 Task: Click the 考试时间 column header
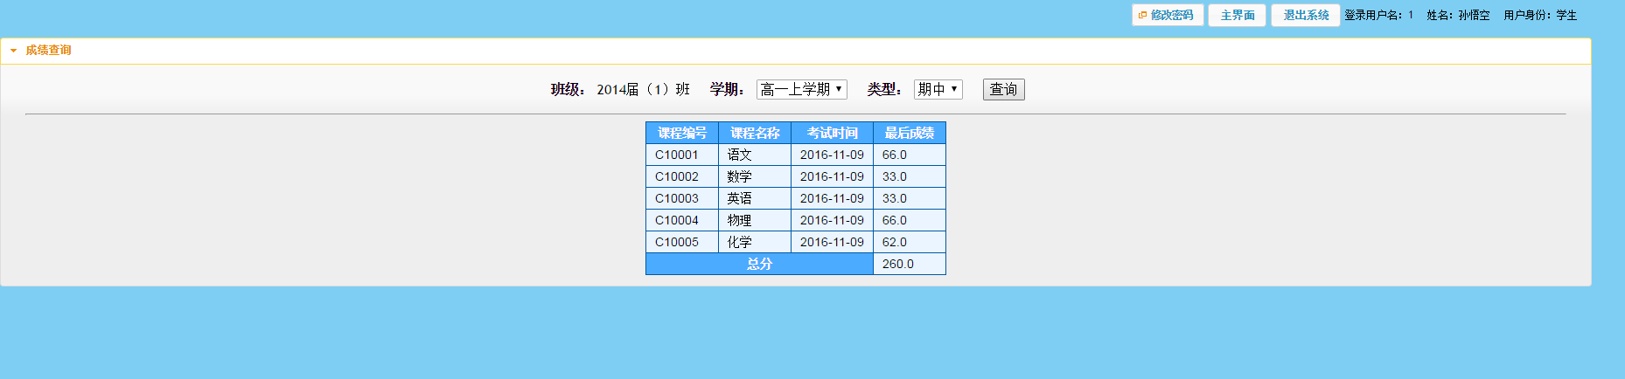coord(832,133)
